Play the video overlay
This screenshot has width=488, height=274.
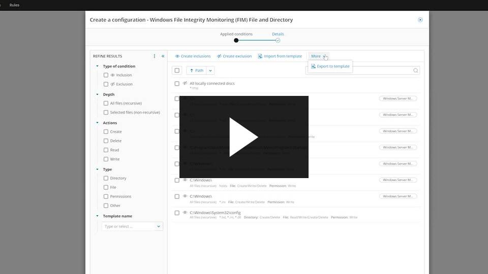click(243, 137)
